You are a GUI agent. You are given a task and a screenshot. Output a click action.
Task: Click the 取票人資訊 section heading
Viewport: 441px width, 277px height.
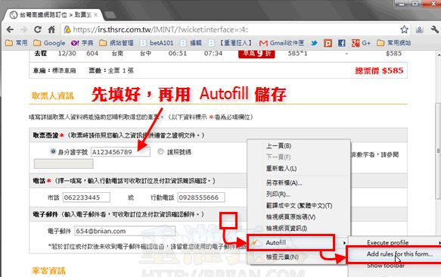coord(53,95)
